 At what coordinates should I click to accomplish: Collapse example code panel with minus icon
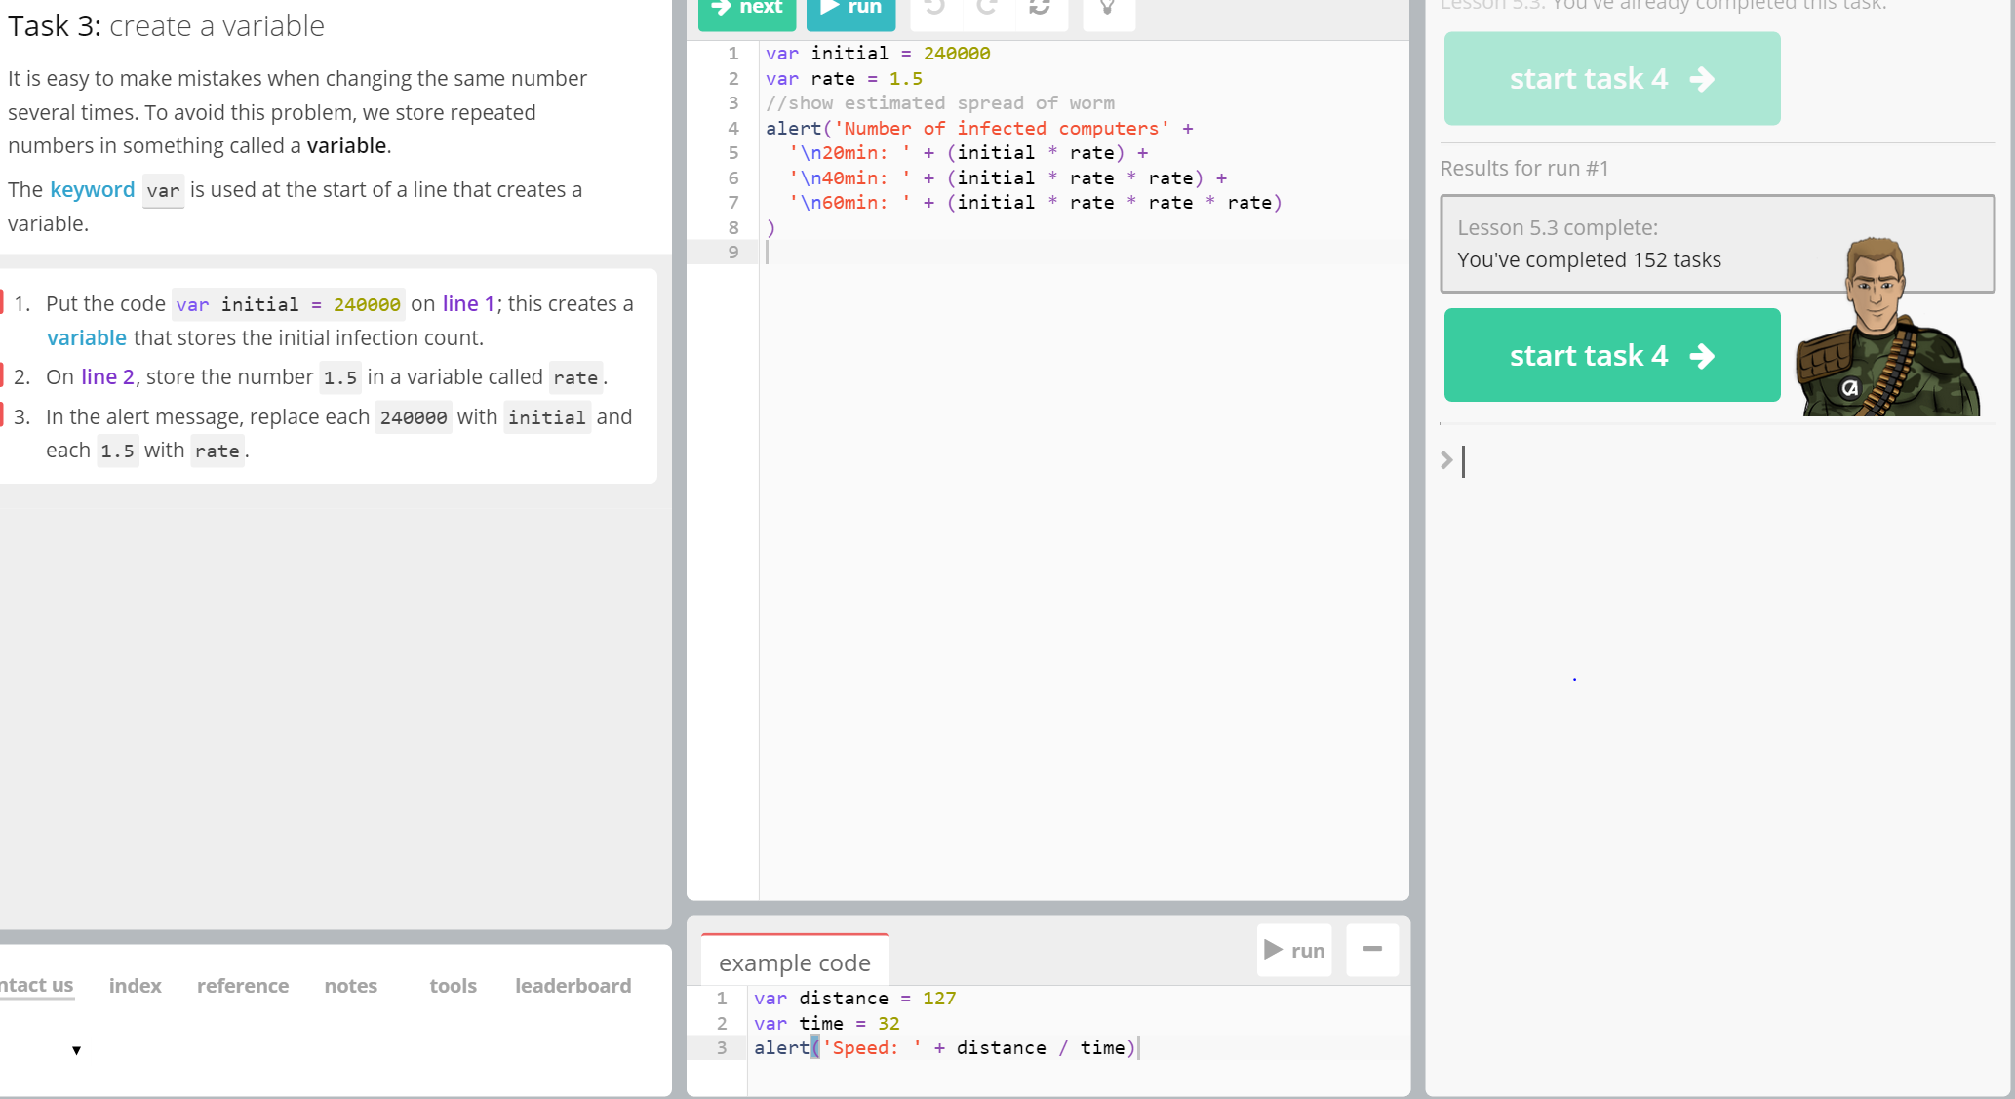coord(1372,950)
